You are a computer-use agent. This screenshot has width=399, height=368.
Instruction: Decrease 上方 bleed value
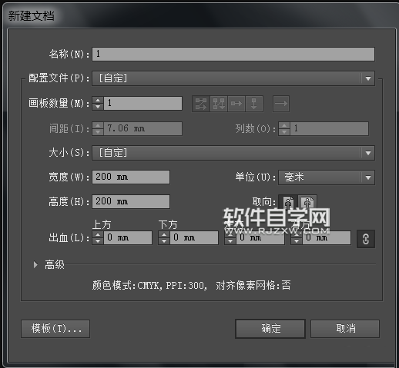tap(98, 241)
